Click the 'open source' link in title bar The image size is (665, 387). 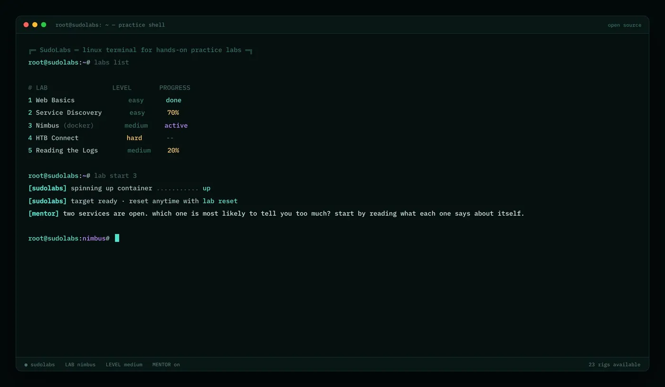tap(624, 25)
